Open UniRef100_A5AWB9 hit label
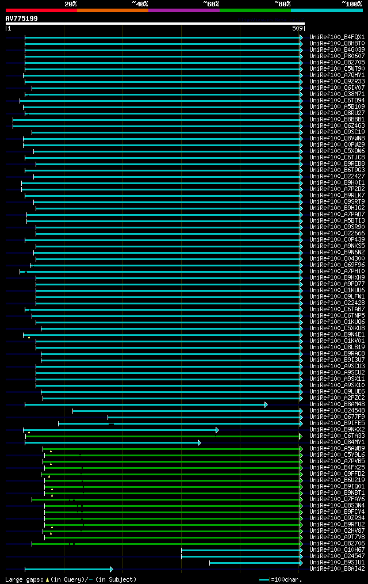The width and height of the screenshot is (368, 584). 337,449
